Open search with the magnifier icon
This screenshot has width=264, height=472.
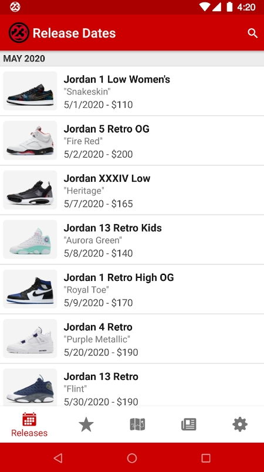point(253,33)
